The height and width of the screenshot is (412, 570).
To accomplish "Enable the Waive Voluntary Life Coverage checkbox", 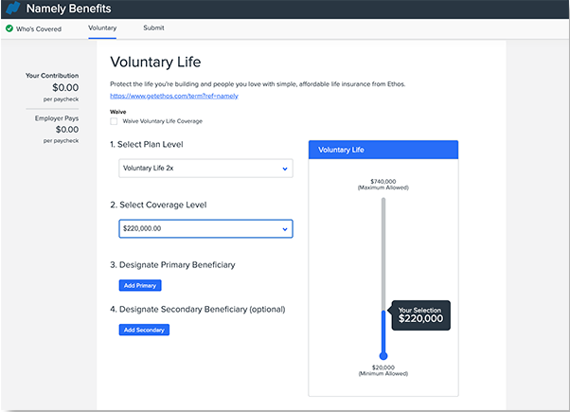I will [x=115, y=121].
